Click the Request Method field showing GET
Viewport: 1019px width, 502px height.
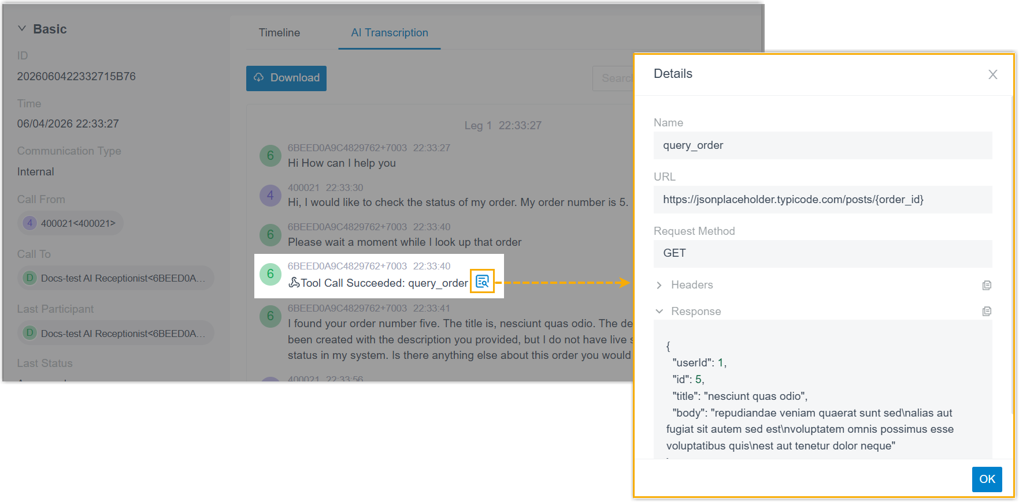pyautogui.click(x=822, y=253)
